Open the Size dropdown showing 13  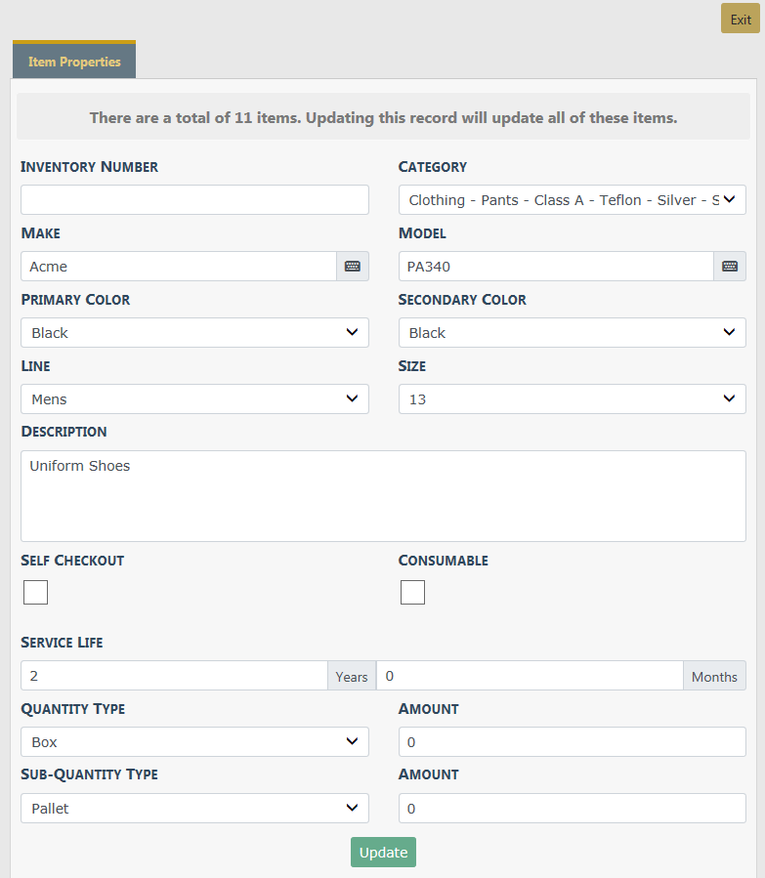[572, 399]
